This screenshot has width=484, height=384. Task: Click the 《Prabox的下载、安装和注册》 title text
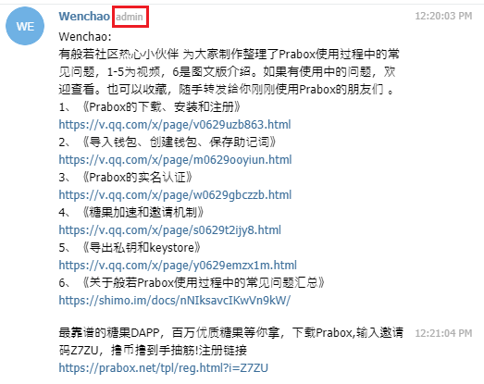(x=161, y=107)
